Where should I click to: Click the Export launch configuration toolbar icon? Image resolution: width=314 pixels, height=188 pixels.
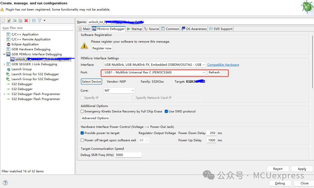coord(15,21)
